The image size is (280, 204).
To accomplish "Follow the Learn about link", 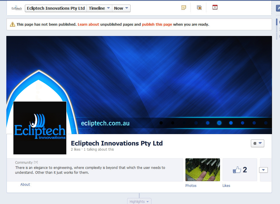I will tap(88, 25).
